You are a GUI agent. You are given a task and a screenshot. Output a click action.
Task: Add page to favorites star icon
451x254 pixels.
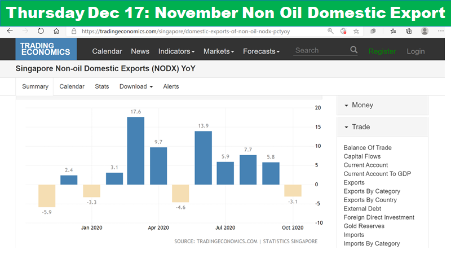(x=356, y=31)
